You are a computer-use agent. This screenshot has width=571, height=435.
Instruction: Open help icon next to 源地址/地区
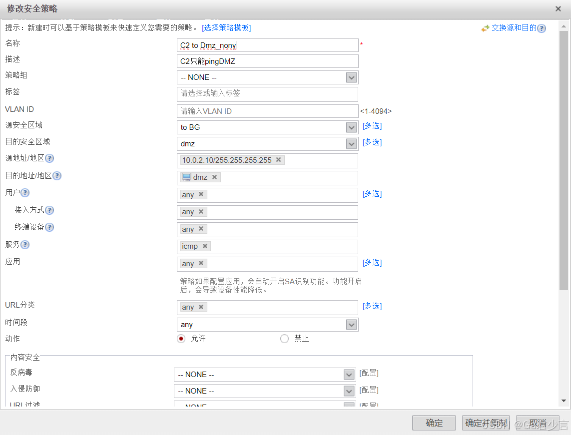49,158
